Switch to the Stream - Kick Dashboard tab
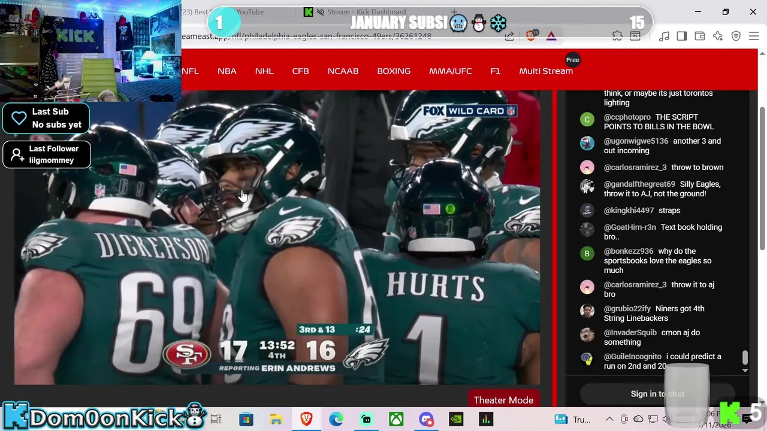 tap(367, 12)
